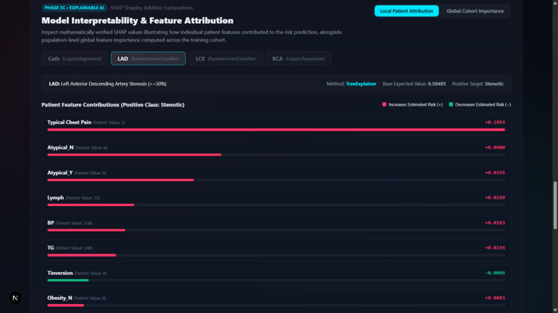Select the LCX RandomForestClassifier tab
Viewport: 558px width, 313px height.
pyautogui.click(x=226, y=59)
